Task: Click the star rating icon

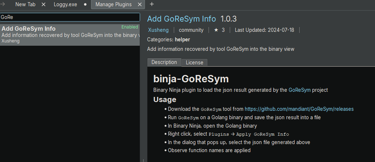Action: [x=216, y=30]
